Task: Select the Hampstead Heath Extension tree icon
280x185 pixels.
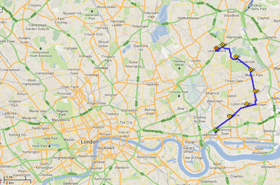Action: click(41, 49)
